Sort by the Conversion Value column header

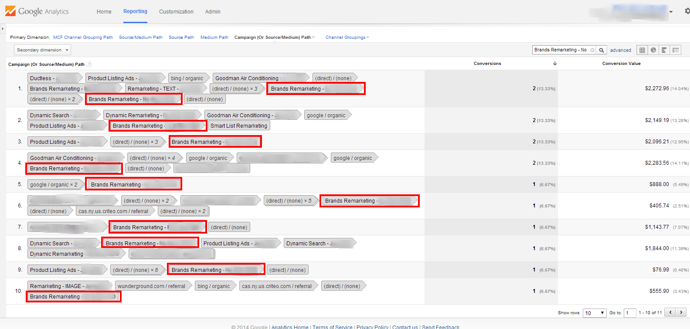622,64
